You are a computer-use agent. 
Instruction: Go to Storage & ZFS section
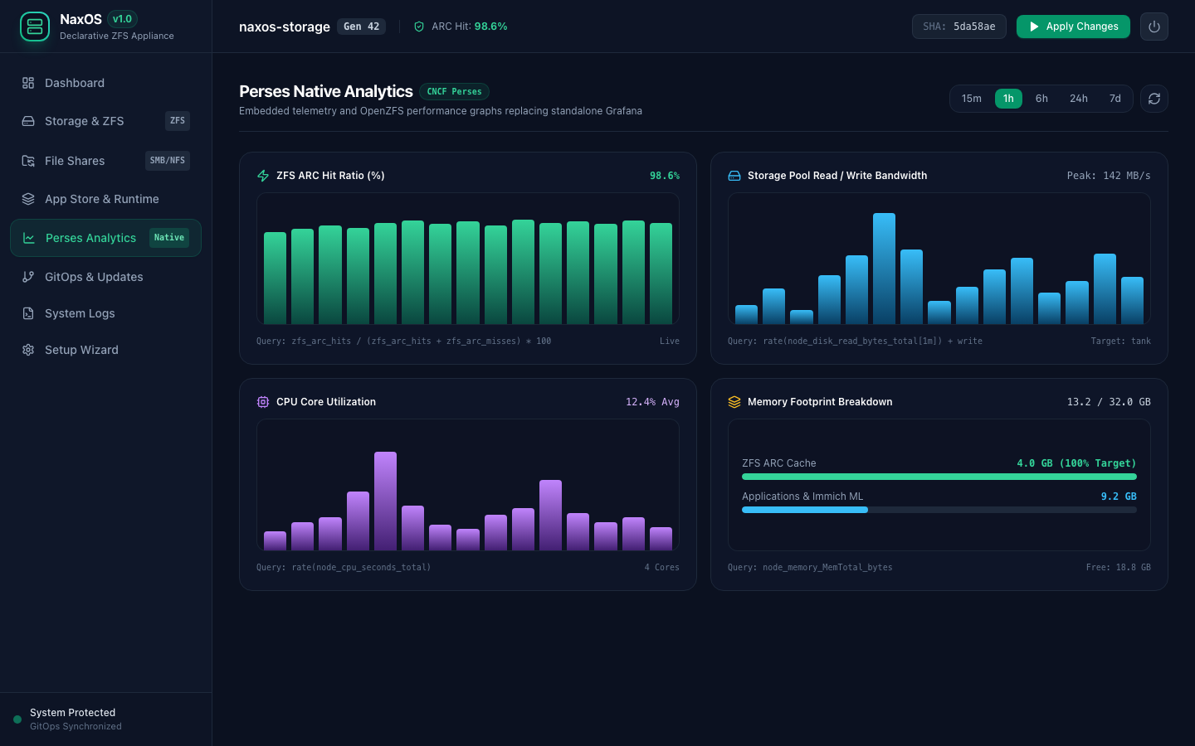[105, 121]
